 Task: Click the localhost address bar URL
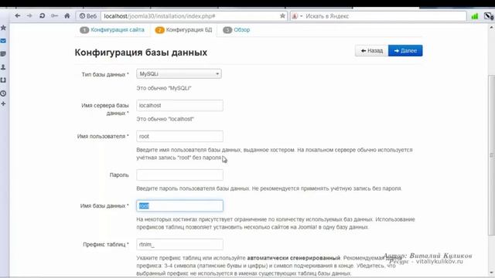click(160, 16)
